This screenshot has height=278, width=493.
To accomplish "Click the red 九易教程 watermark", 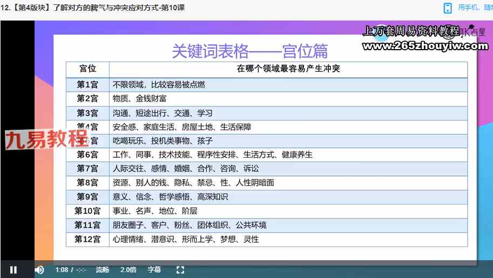I will click(x=46, y=139).
